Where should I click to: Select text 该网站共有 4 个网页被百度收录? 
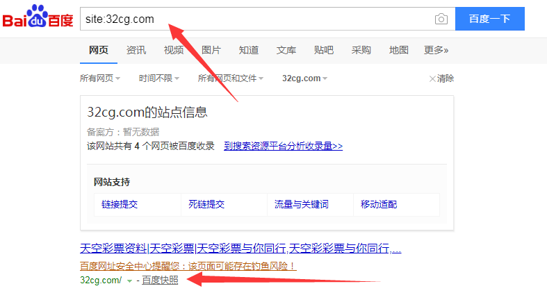click(151, 146)
